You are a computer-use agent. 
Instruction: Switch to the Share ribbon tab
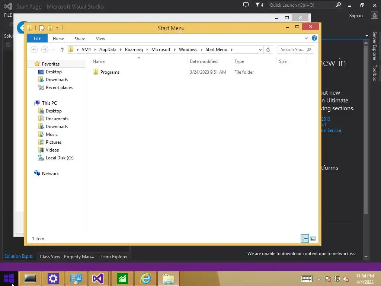tap(80, 39)
